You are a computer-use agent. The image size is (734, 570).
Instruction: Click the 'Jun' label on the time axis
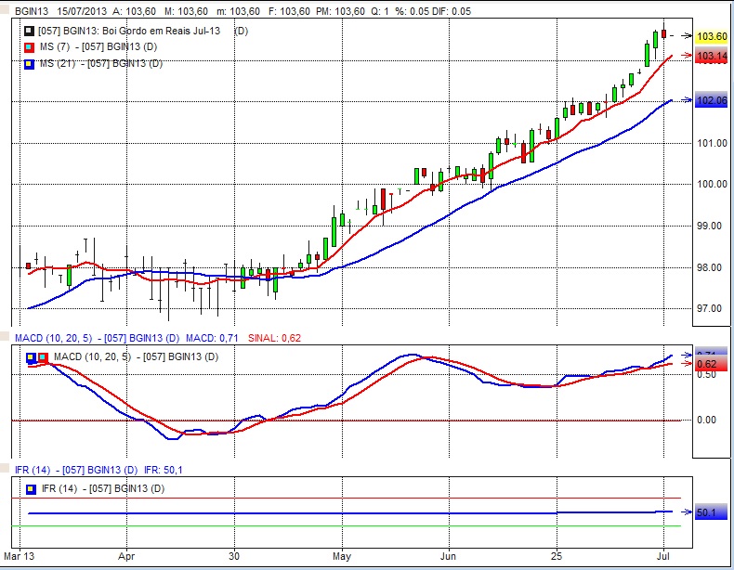click(447, 558)
